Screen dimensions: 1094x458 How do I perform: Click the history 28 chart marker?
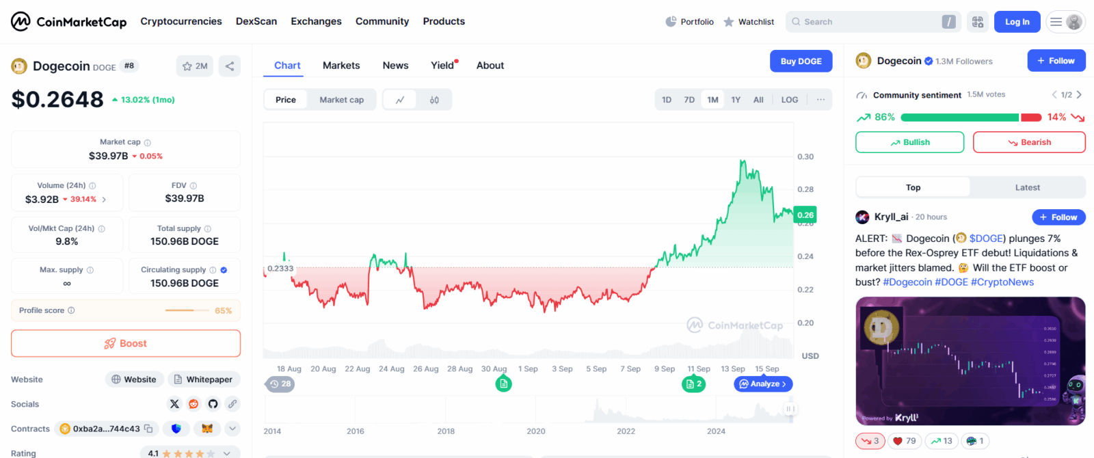[280, 384]
